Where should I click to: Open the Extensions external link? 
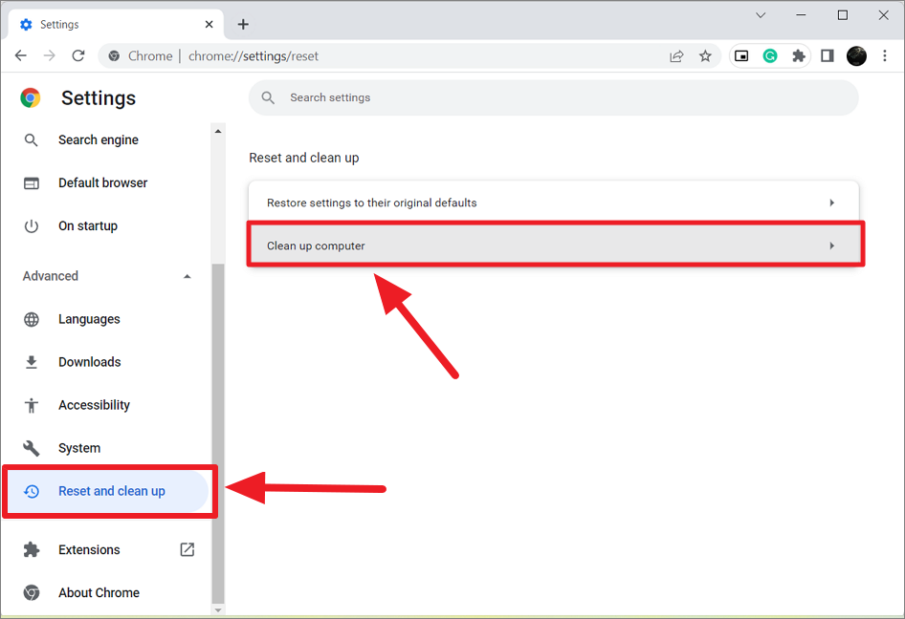point(187,549)
